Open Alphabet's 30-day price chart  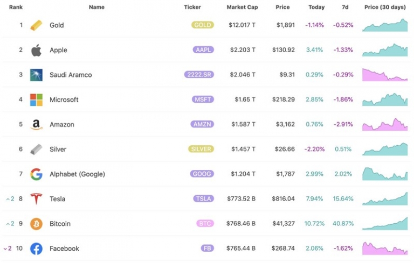385,174
